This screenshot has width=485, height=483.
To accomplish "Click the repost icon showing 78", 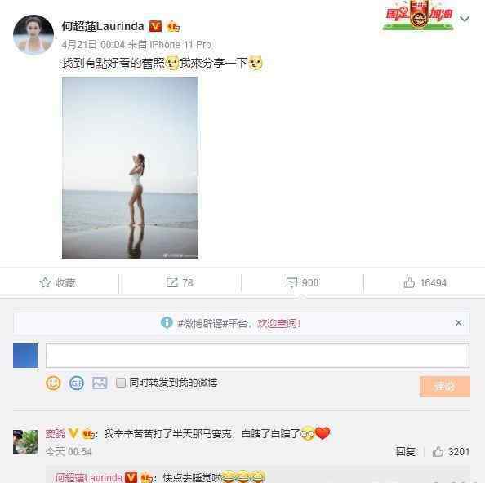I will 172,282.
